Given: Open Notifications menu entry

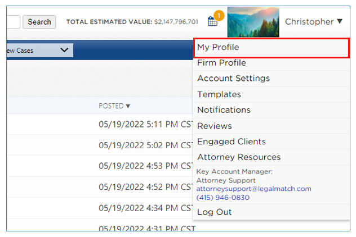Looking at the screenshot, I should tap(224, 110).
